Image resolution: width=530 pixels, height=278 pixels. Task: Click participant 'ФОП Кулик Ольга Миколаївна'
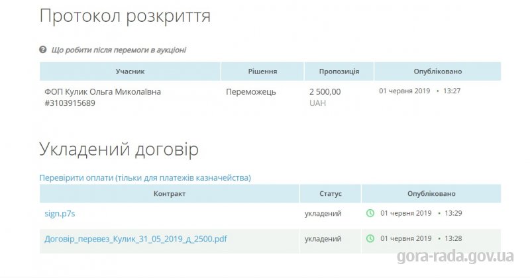tap(103, 92)
